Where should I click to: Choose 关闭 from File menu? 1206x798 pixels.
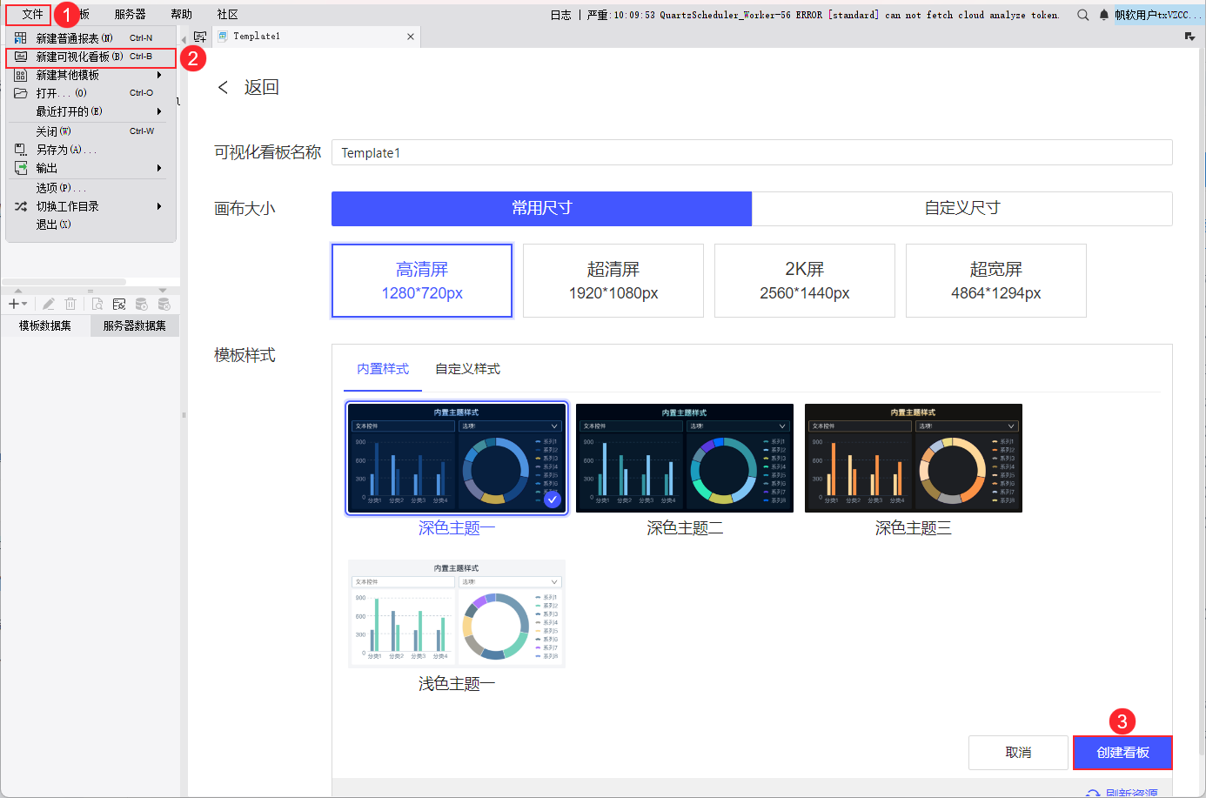(x=91, y=131)
